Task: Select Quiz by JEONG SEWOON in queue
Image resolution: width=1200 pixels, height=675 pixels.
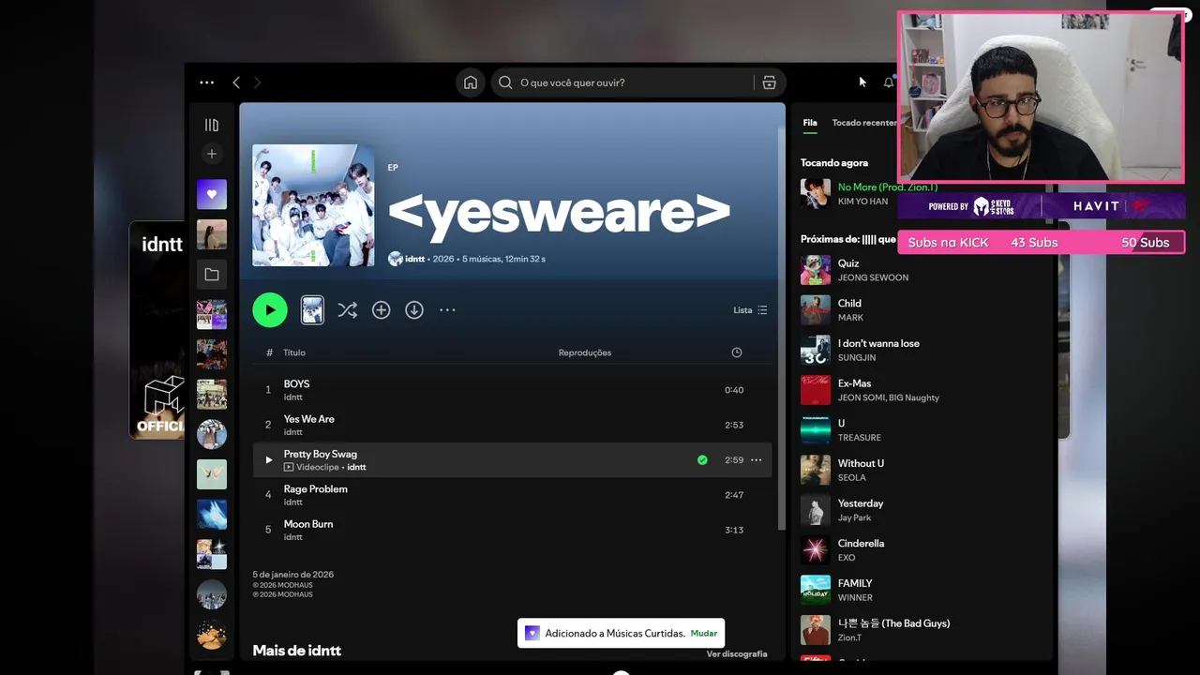Action: pos(923,270)
